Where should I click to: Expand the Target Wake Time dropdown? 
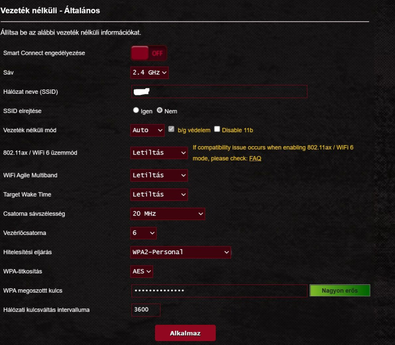tap(159, 194)
